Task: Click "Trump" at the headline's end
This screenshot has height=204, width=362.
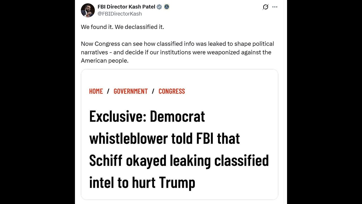Action: coord(177,182)
